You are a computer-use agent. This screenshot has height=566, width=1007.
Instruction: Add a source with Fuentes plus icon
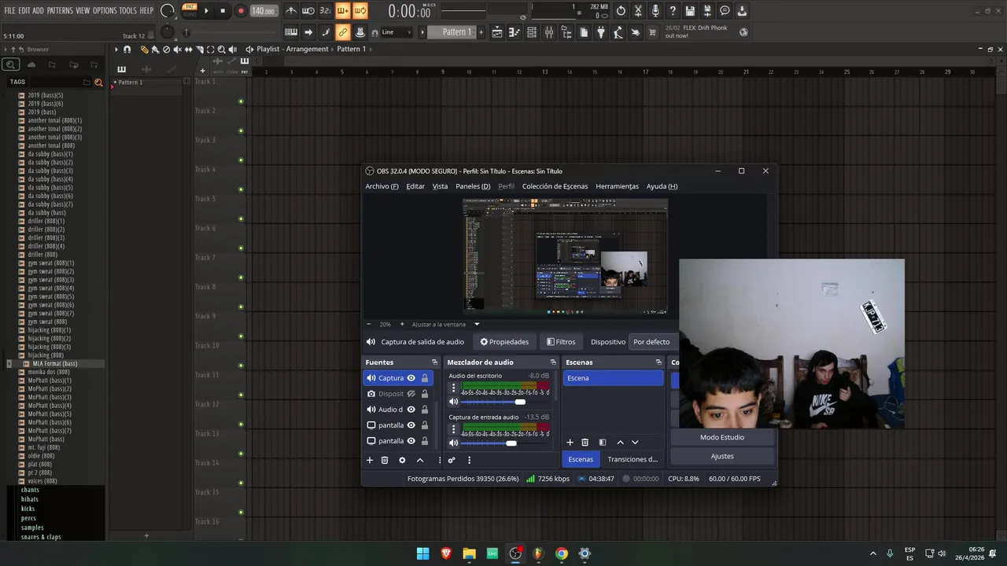[x=369, y=460]
